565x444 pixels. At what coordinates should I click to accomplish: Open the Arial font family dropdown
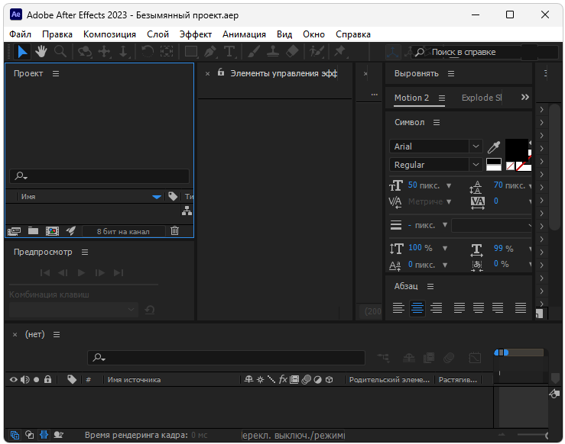coord(476,146)
